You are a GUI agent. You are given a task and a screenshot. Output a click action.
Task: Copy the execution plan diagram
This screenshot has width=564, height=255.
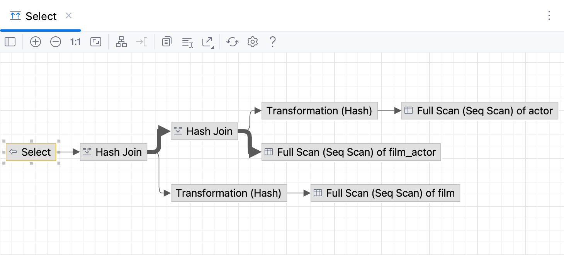coord(166,42)
